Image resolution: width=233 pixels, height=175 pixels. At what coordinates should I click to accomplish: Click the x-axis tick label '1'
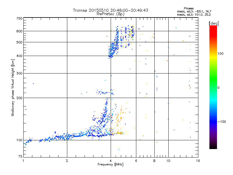pyautogui.click(x=23, y=161)
